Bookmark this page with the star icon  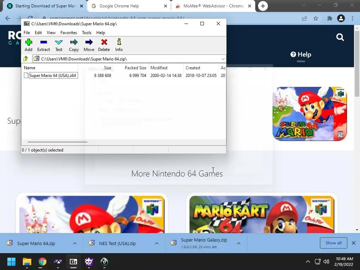coord(316,18)
